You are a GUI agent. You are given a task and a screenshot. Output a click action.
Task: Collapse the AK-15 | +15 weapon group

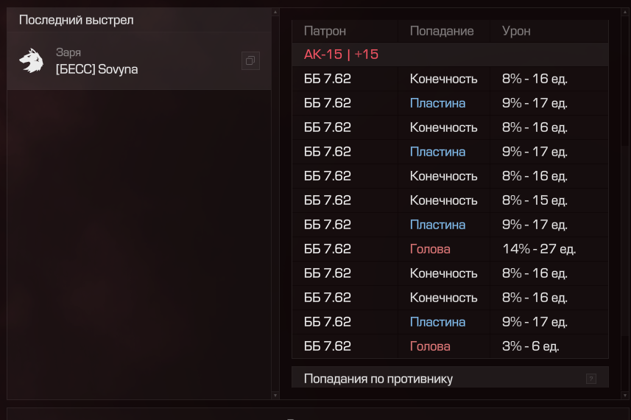point(450,55)
